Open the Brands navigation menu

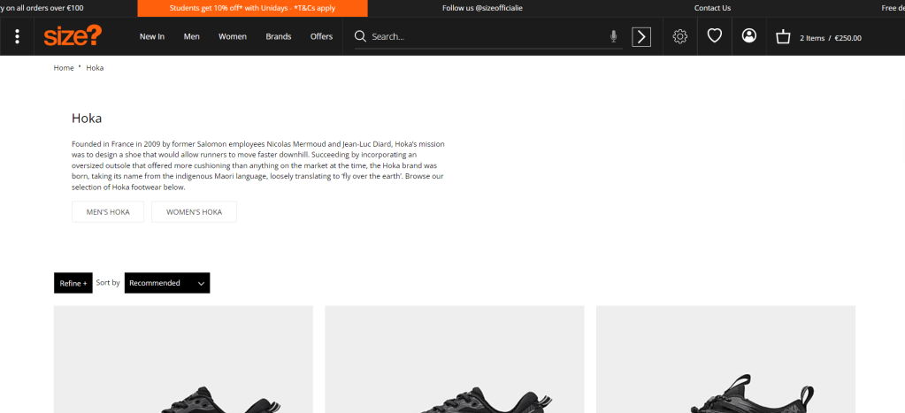tap(278, 37)
